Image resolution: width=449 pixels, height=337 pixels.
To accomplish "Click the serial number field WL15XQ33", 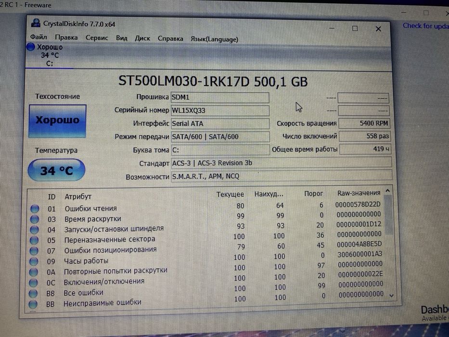I will point(219,110).
